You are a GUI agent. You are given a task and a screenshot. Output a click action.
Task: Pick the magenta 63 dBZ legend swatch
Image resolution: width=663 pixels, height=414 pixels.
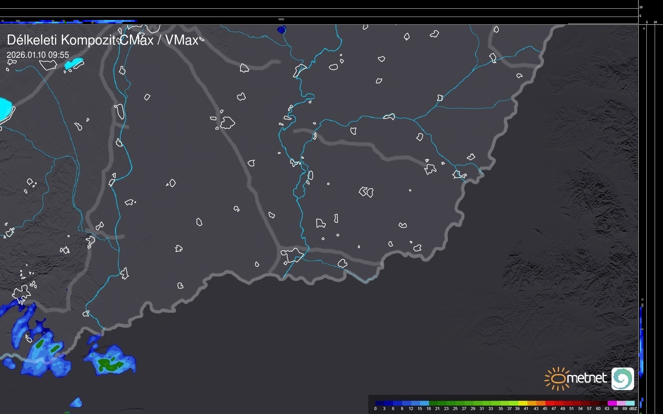coord(612,403)
